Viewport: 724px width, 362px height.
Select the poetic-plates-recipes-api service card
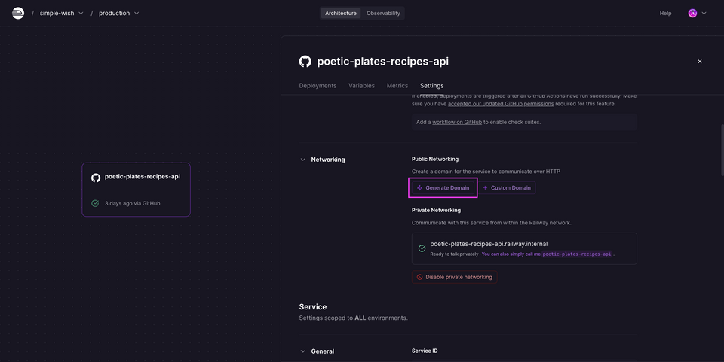click(x=137, y=190)
